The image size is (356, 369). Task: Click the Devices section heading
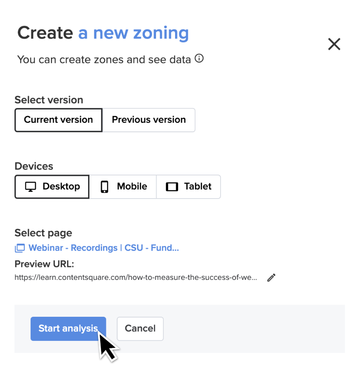(x=34, y=166)
